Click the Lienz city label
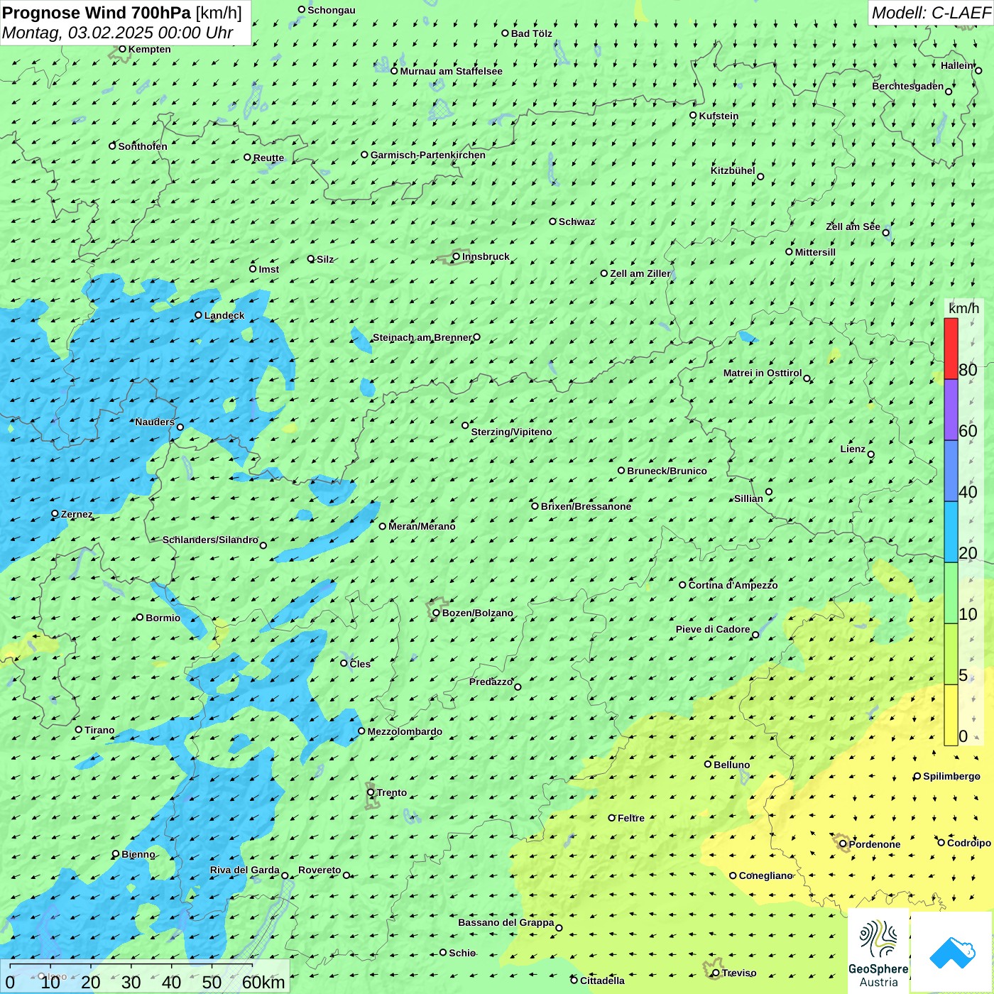The height and width of the screenshot is (994, 994). 853,449
